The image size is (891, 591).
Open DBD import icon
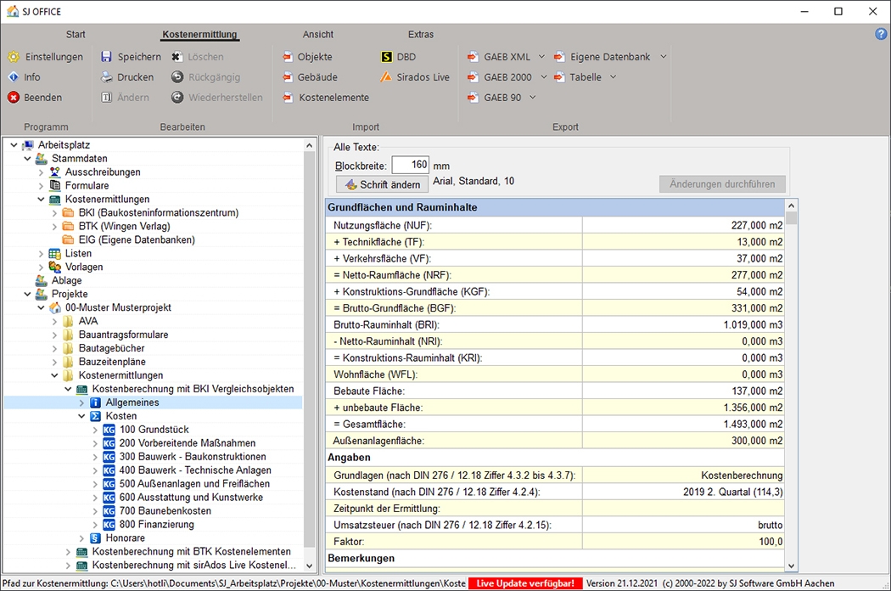387,57
